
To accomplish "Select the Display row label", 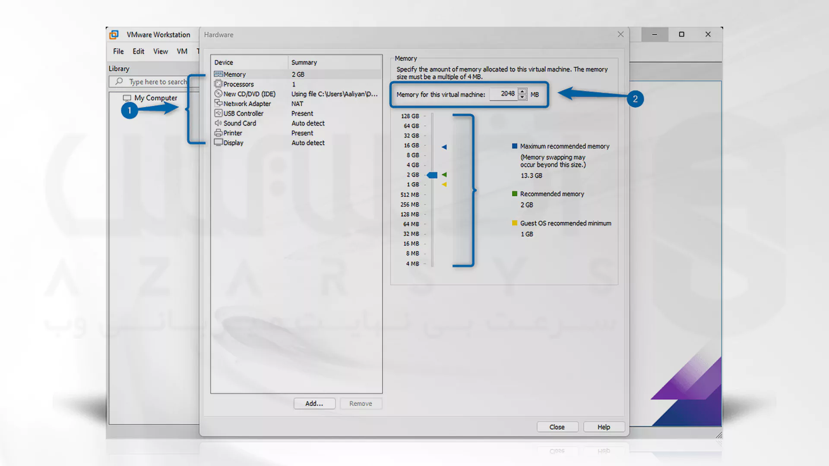I will [x=234, y=142].
